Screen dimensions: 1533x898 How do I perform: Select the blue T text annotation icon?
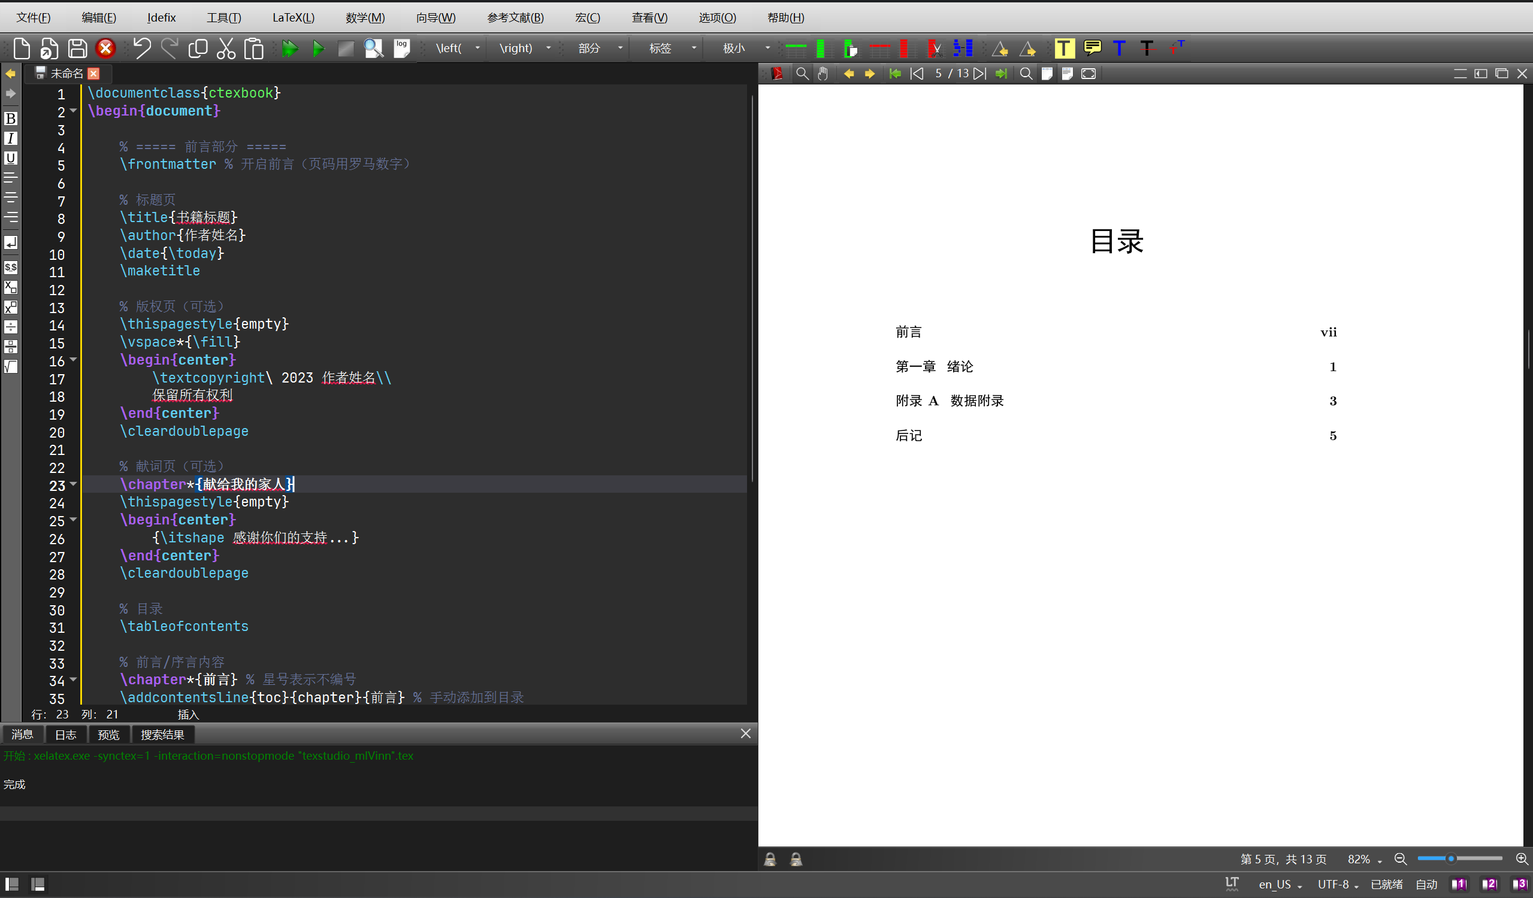tap(1119, 48)
